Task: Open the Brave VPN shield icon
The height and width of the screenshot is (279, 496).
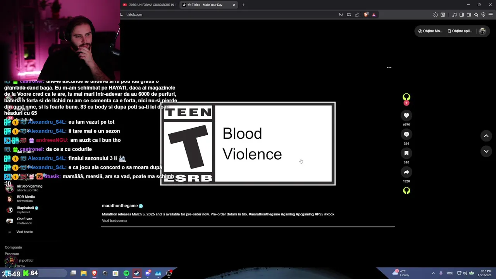Action: point(483,14)
